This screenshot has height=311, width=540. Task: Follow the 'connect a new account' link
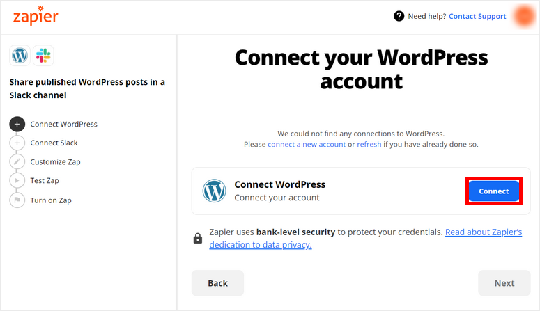point(307,144)
